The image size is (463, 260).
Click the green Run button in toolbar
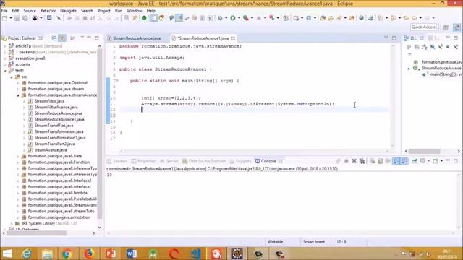click(233, 18)
